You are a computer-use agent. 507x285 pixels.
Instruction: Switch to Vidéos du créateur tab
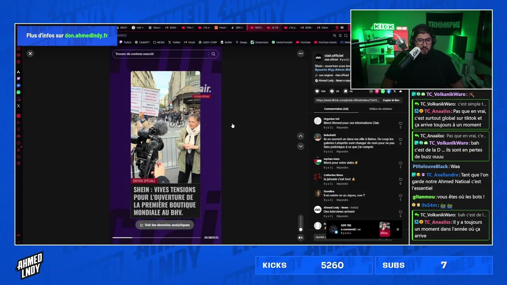[x=381, y=109]
